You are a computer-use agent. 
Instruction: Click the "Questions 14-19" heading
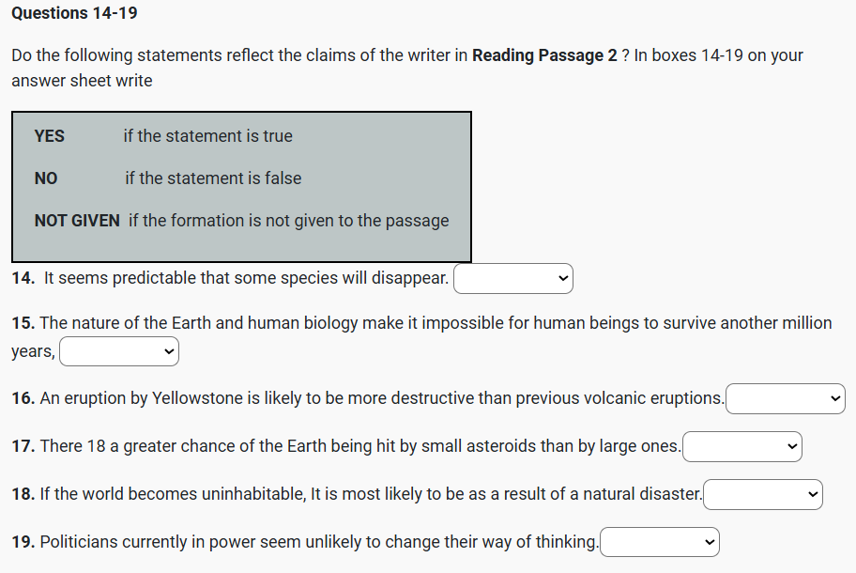(74, 13)
